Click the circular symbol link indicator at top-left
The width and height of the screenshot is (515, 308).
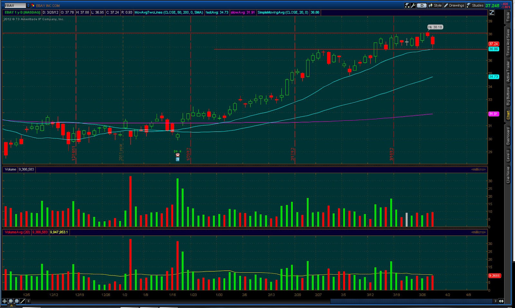click(x=2, y=5)
